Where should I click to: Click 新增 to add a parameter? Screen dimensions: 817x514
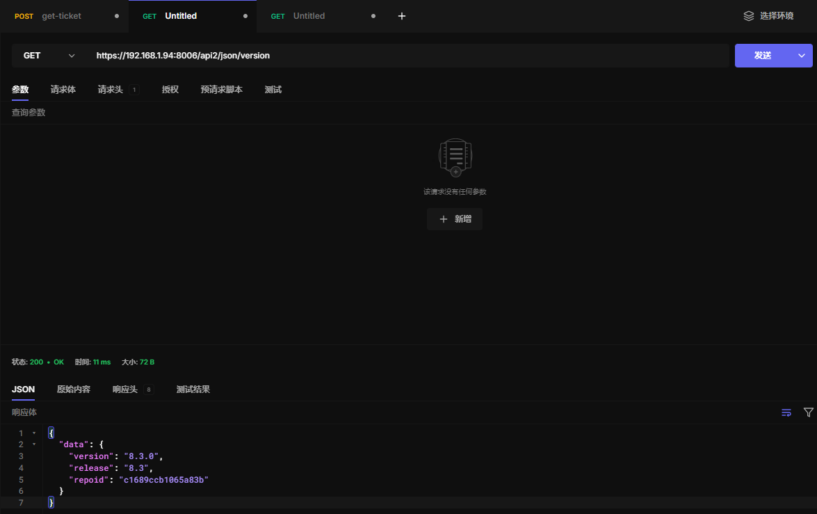click(x=455, y=219)
